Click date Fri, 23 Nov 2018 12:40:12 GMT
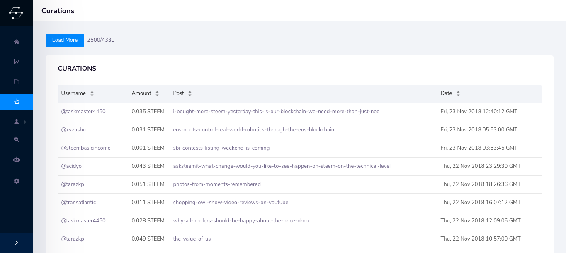This screenshot has height=253, width=566. pyautogui.click(x=479, y=112)
